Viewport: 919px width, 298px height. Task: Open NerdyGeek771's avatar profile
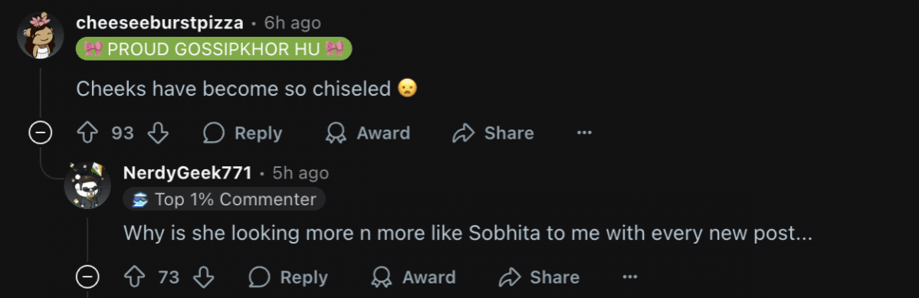click(87, 185)
